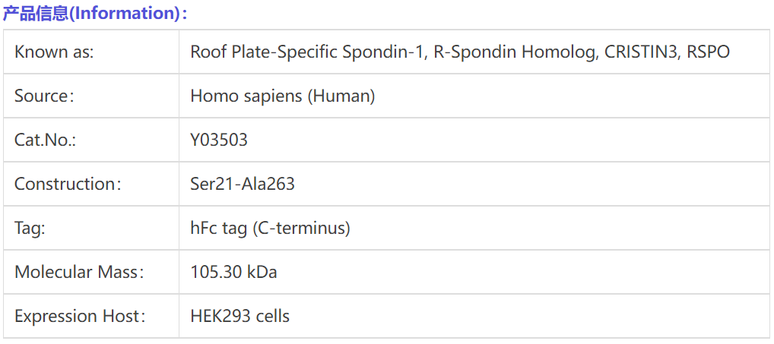This screenshot has height=344, width=774.
Task: Click the 'HEK293 cells' host value
Action: [x=239, y=316]
